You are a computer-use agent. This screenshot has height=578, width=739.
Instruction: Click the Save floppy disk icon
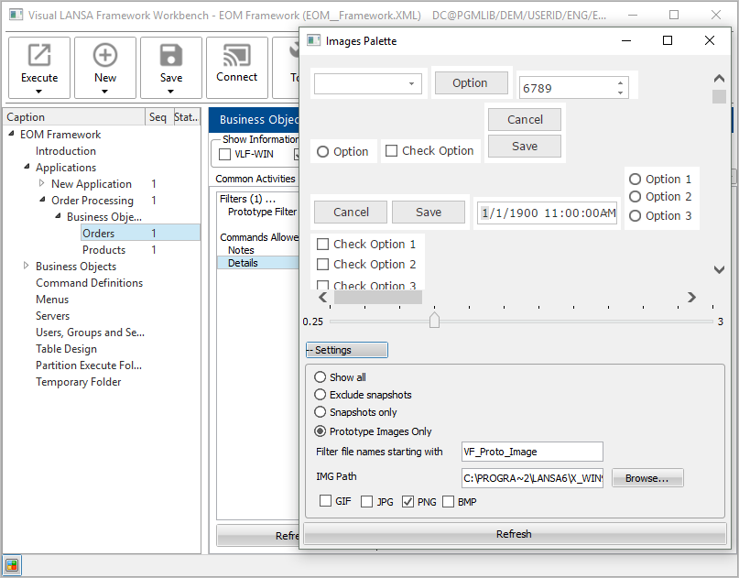click(171, 56)
